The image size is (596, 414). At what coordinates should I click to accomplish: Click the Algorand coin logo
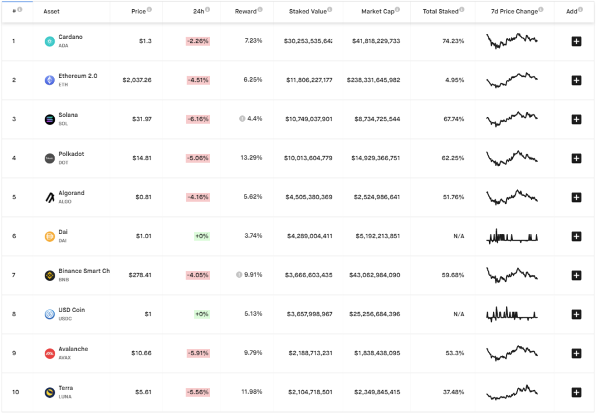(49, 197)
